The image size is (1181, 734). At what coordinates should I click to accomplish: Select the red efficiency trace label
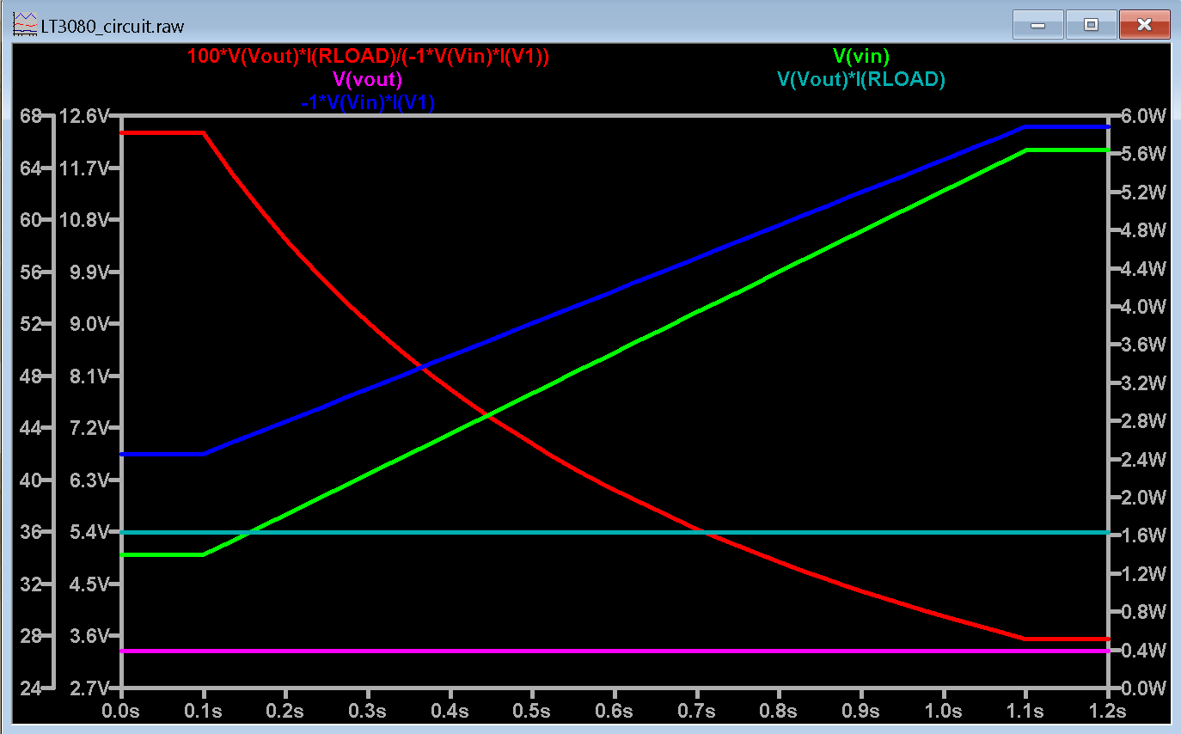[368, 57]
